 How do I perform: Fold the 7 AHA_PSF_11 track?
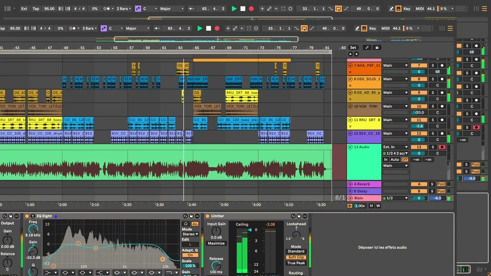click(x=350, y=66)
